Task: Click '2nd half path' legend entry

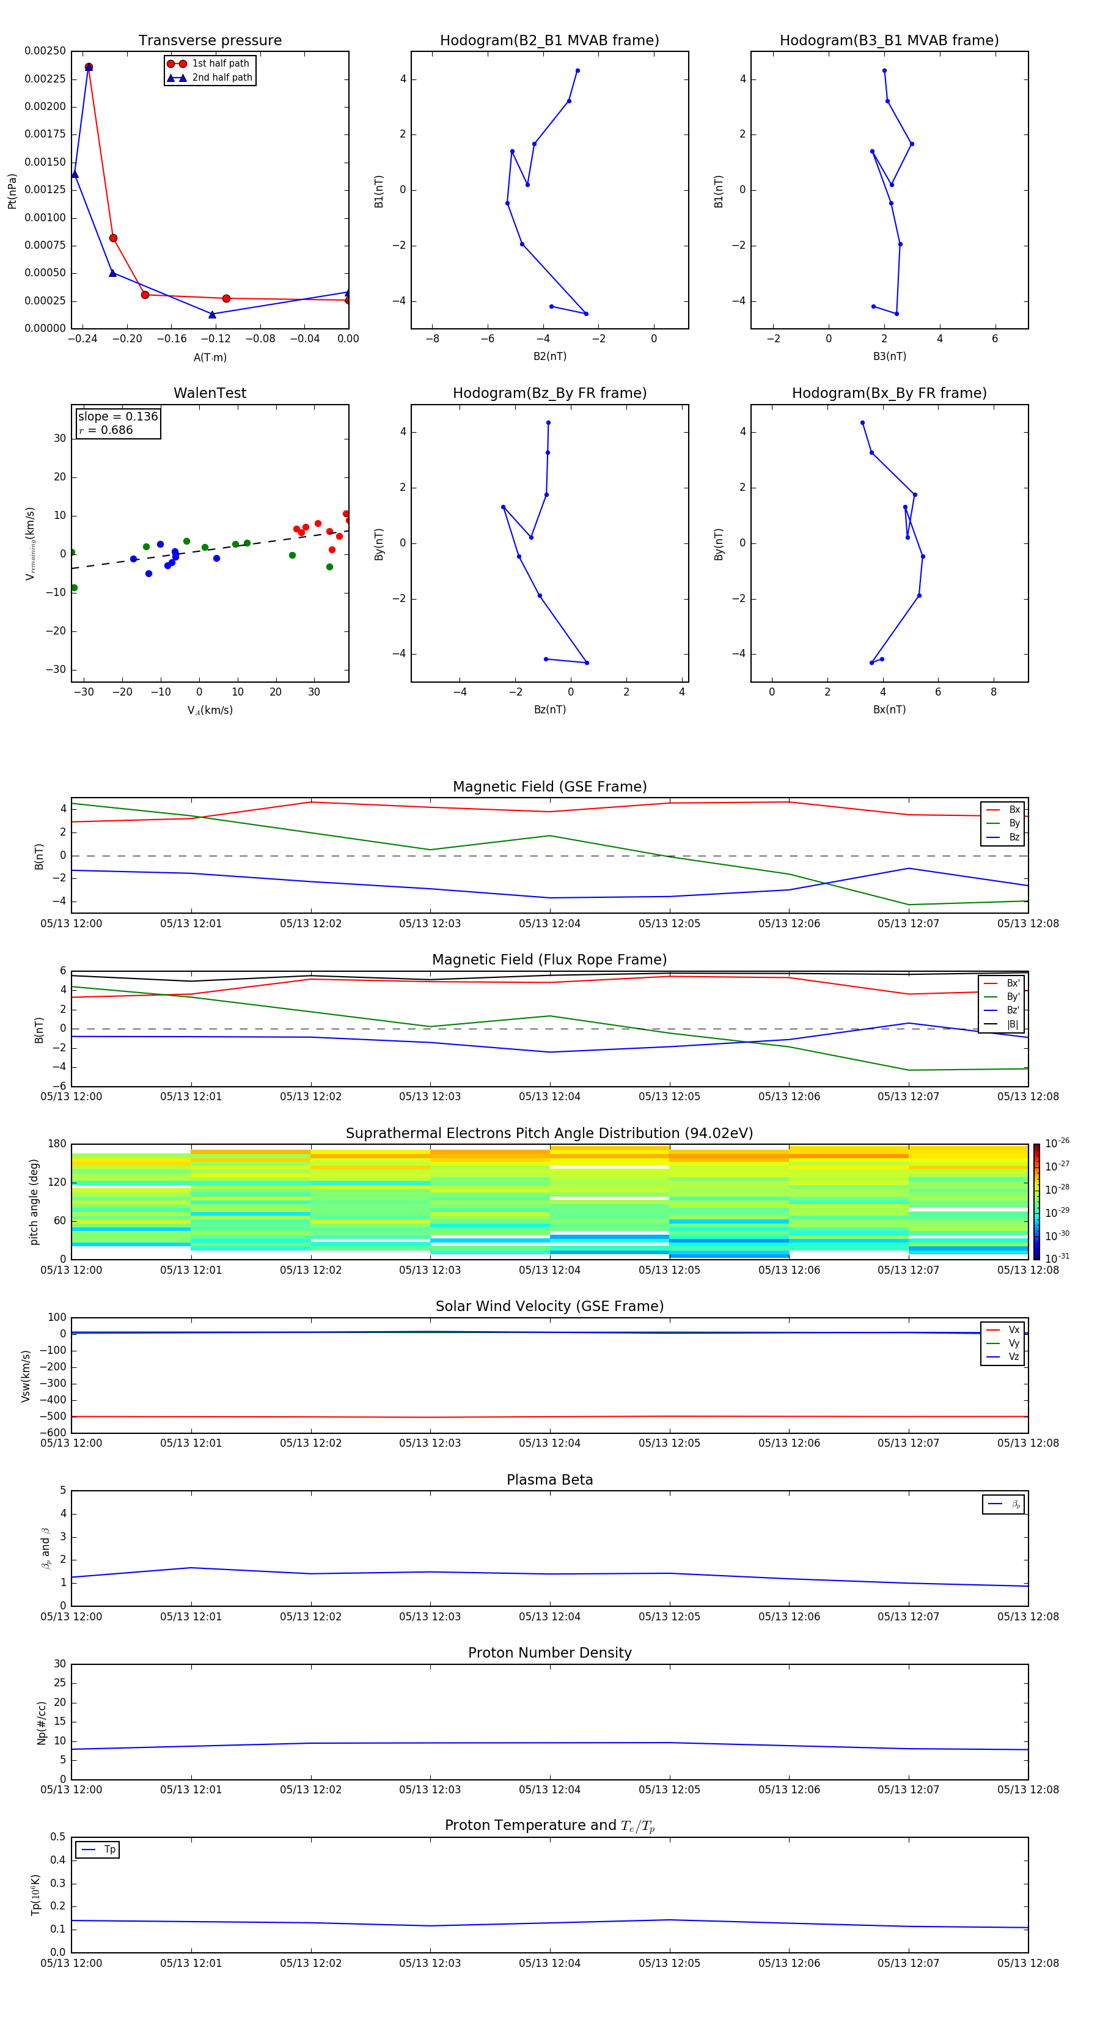Action: coord(210,78)
